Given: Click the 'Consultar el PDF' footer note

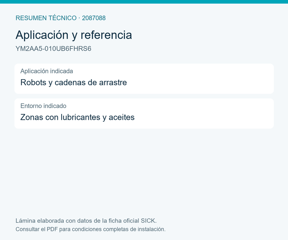Looking at the screenshot, I should (91, 229).
